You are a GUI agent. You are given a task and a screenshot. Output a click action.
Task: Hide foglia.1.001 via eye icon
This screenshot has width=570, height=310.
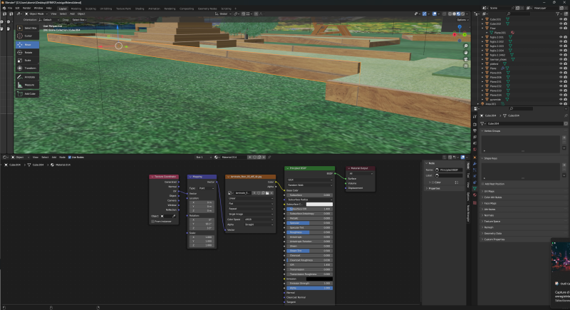pyautogui.click(x=561, y=37)
